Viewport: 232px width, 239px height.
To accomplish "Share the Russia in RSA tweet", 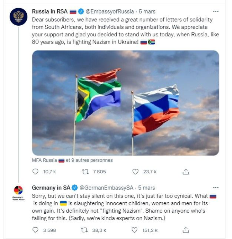I will pos(185,172).
